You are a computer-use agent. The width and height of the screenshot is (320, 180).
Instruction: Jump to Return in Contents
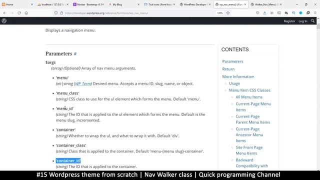pos(228,69)
